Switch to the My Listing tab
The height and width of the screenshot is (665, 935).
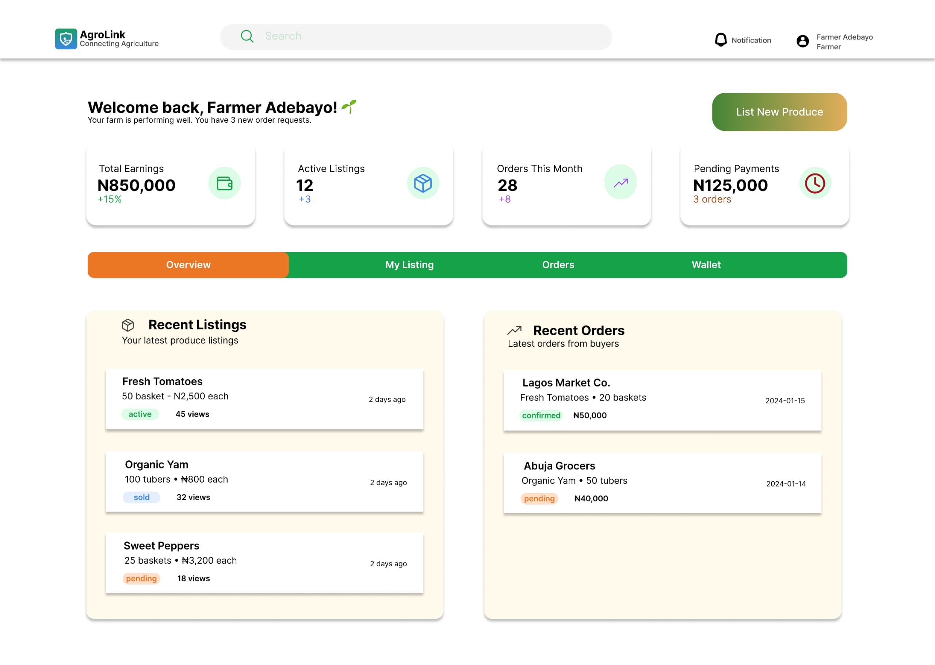coord(409,265)
